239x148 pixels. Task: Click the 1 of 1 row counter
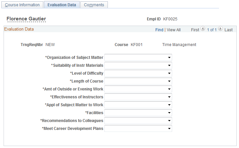point(212,30)
